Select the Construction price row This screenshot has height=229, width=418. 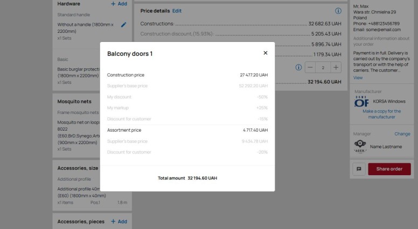tap(187, 75)
